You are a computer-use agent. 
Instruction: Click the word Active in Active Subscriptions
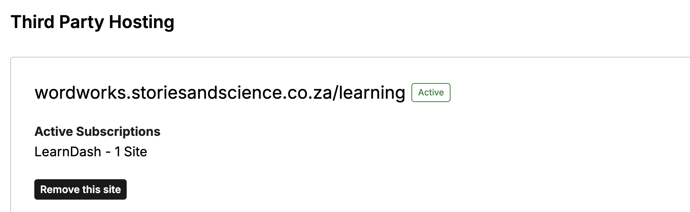(x=54, y=131)
